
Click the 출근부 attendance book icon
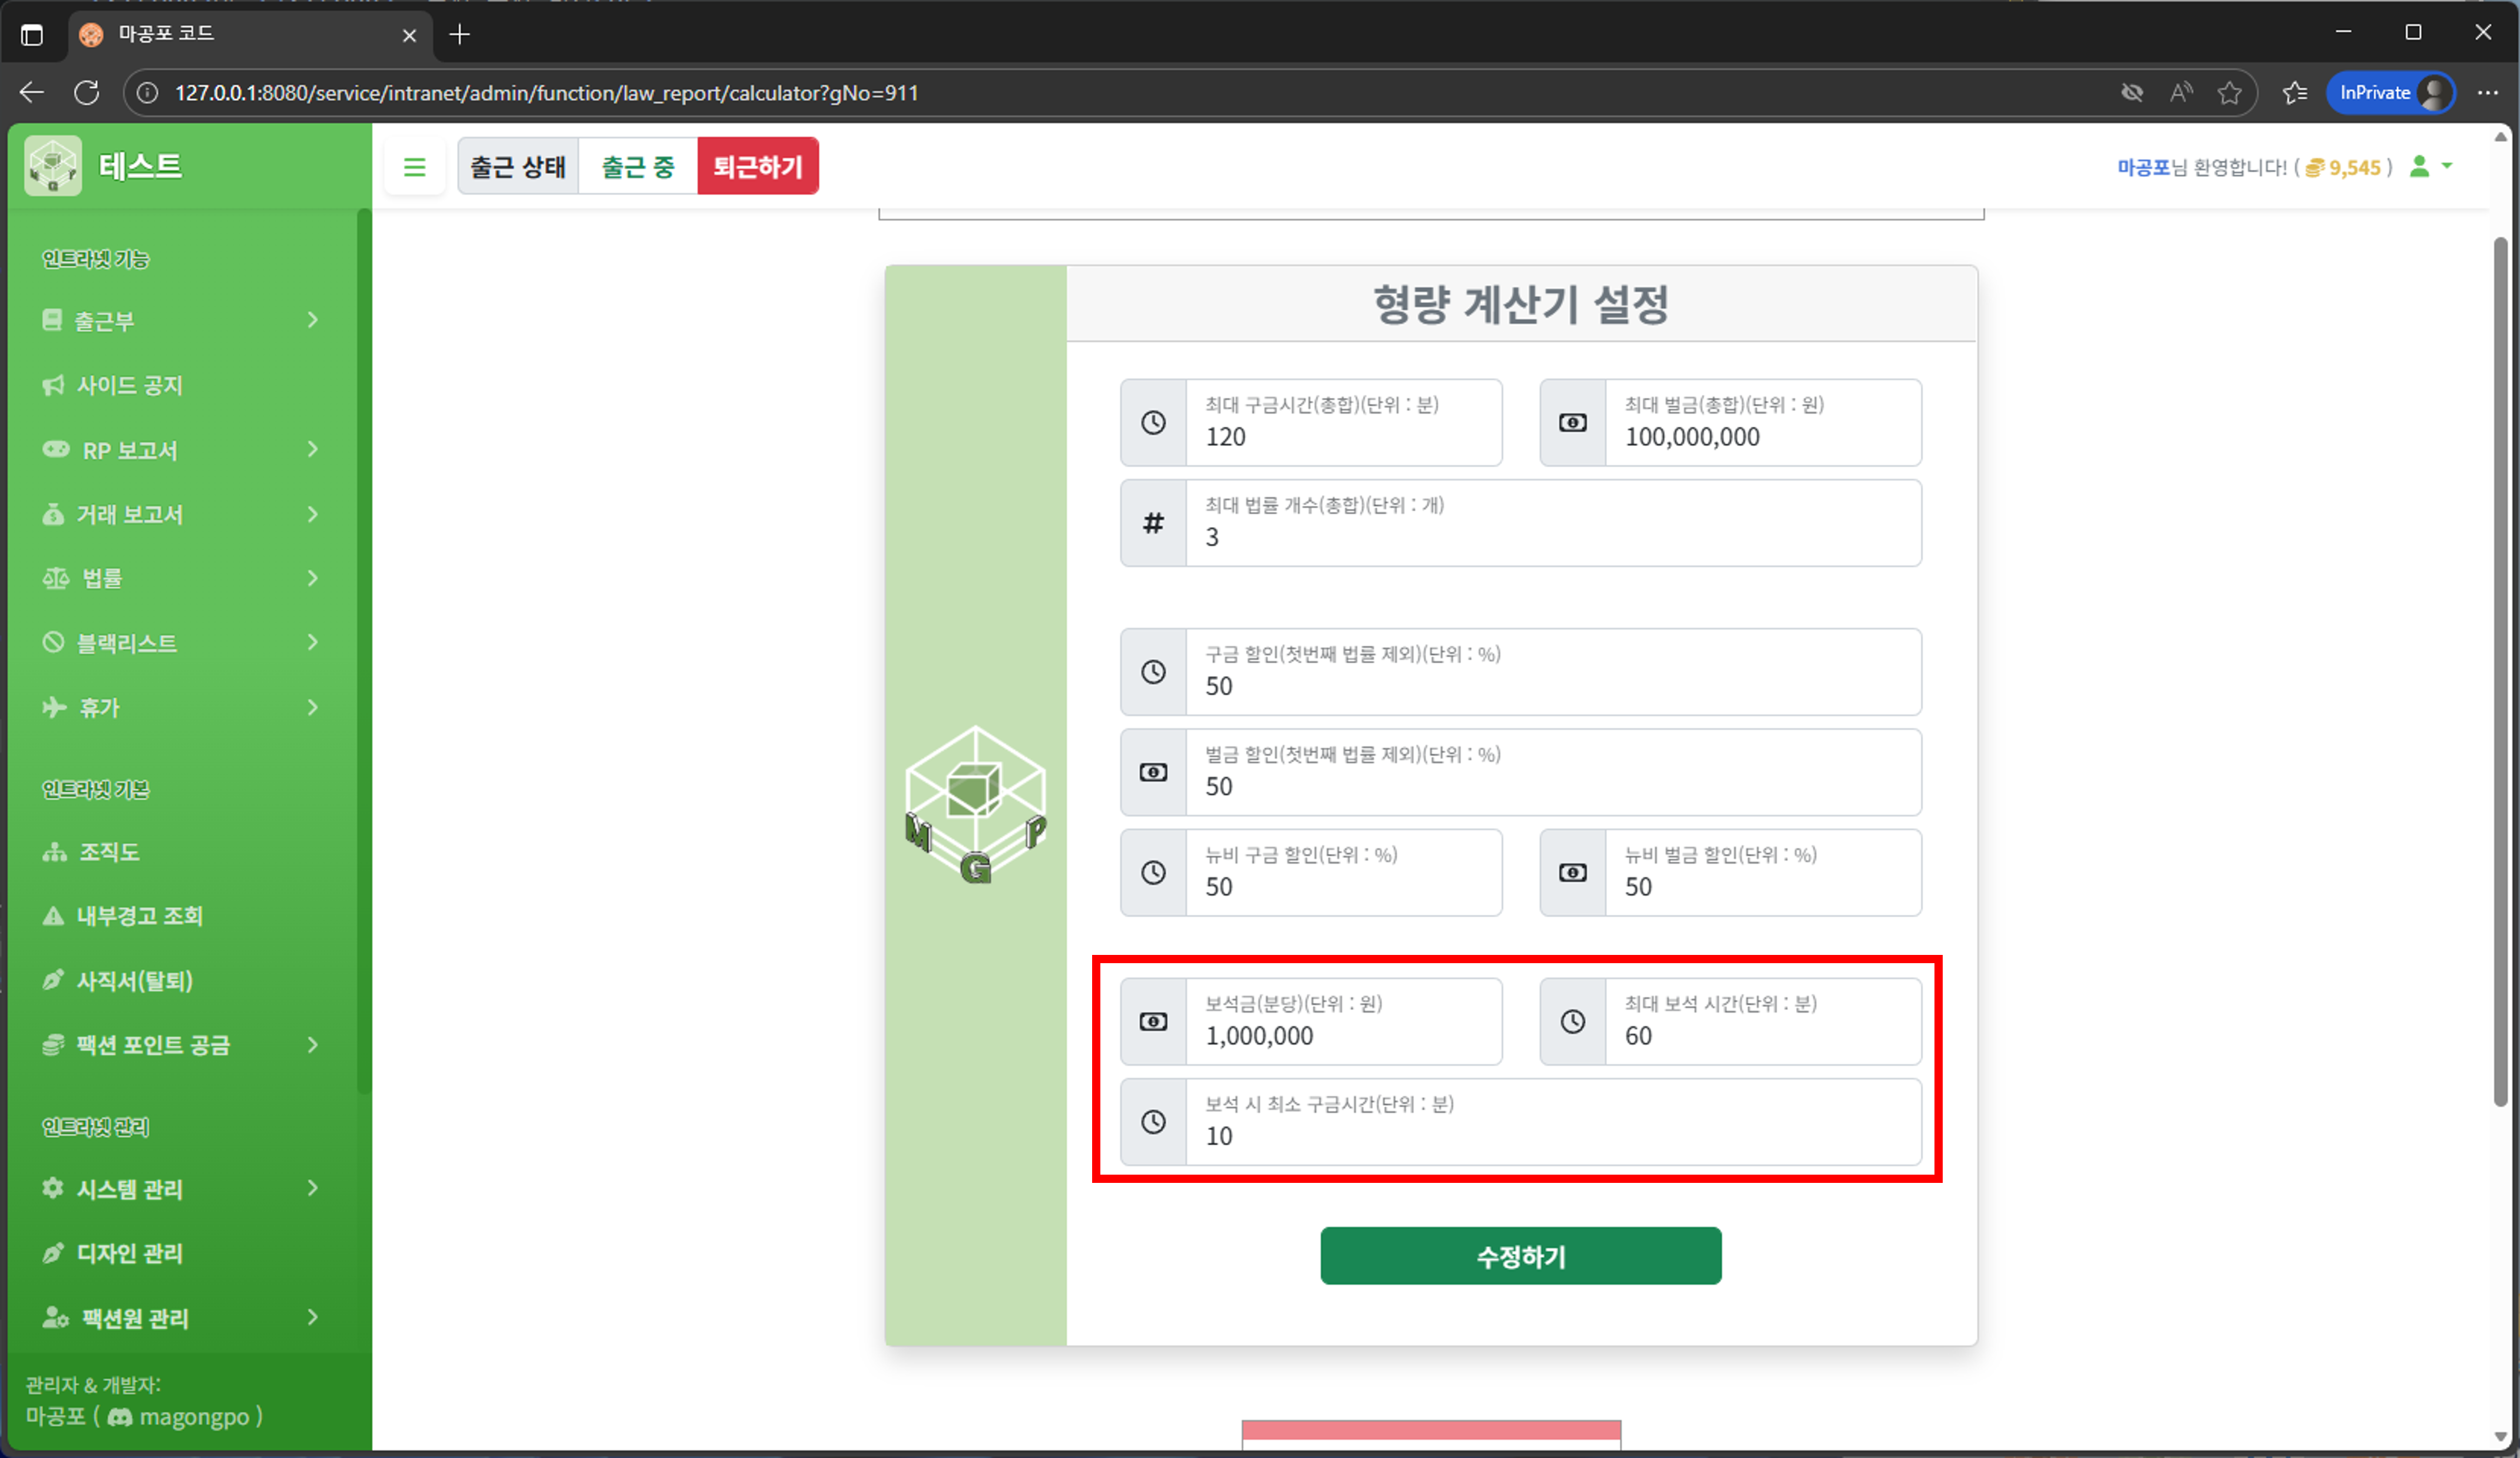pyautogui.click(x=53, y=320)
